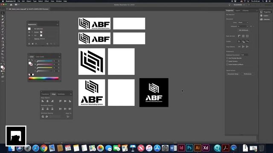Viewport: 273px width, 153px height.
Task: Open Align To dropdown in Align panel
Action: tap(68, 117)
